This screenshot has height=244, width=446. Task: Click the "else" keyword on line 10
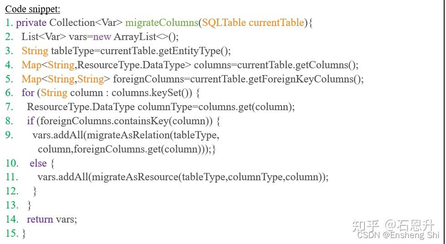point(38,163)
